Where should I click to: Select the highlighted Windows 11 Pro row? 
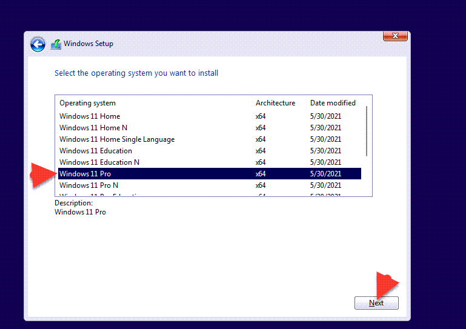[210, 173]
